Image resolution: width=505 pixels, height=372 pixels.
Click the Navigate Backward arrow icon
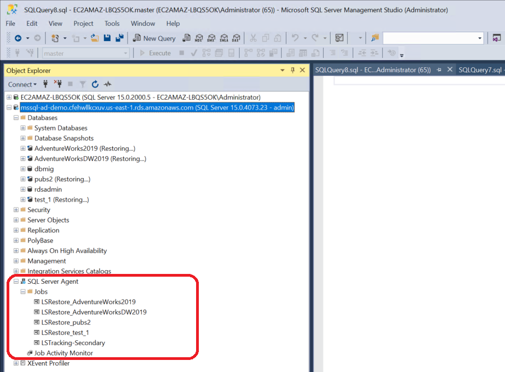[19, 38]
